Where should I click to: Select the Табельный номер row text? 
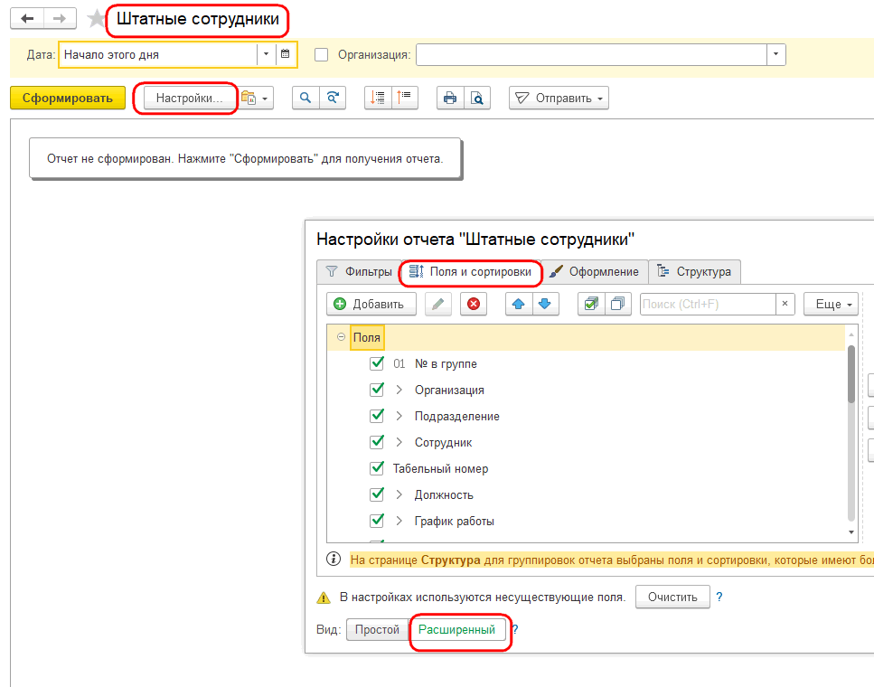click(440, 468)
